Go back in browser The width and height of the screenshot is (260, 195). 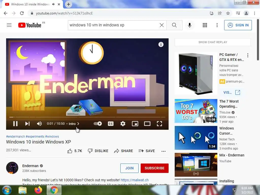[6, 13]
